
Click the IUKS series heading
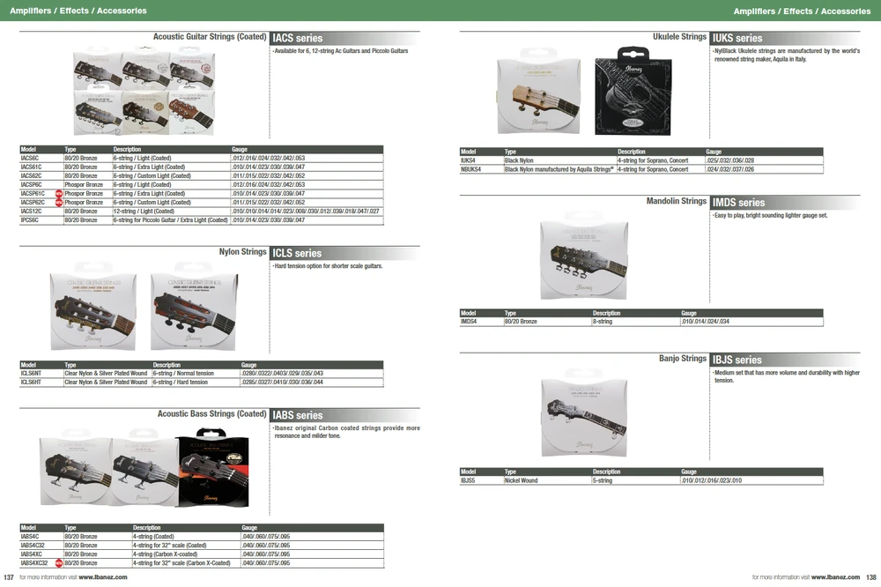point(737,38)
